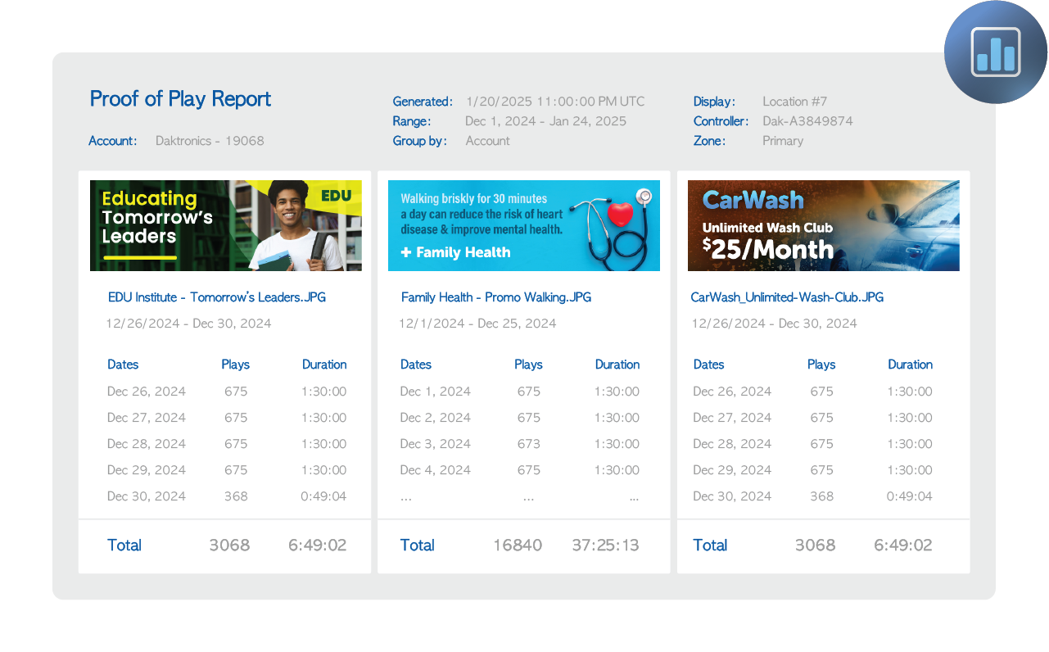
Task: Open the Family Health walking promo thumbnail
Action: (523, 225)
